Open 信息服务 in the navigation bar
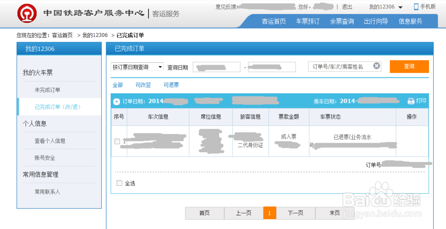446x229 pixels. (x=410, y=21)
